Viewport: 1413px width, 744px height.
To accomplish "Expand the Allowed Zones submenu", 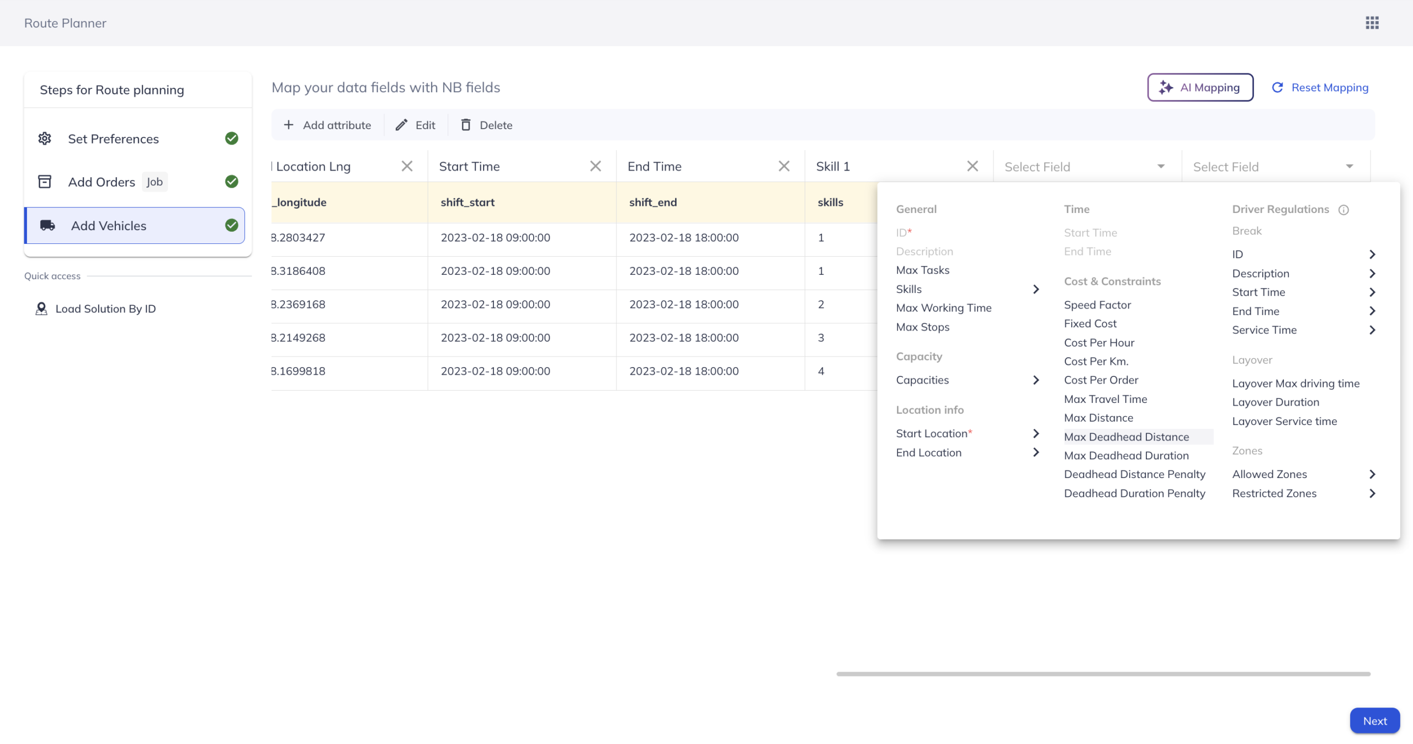I will coord(1372,474).
